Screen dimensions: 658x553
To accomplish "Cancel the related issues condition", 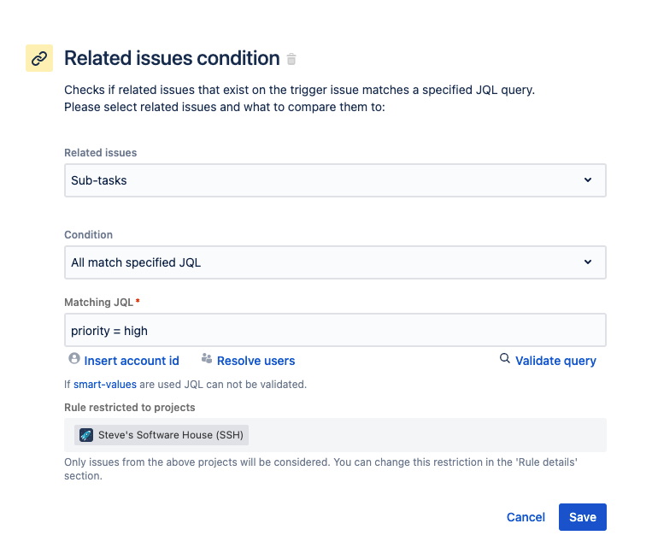I will coord(526,517).
